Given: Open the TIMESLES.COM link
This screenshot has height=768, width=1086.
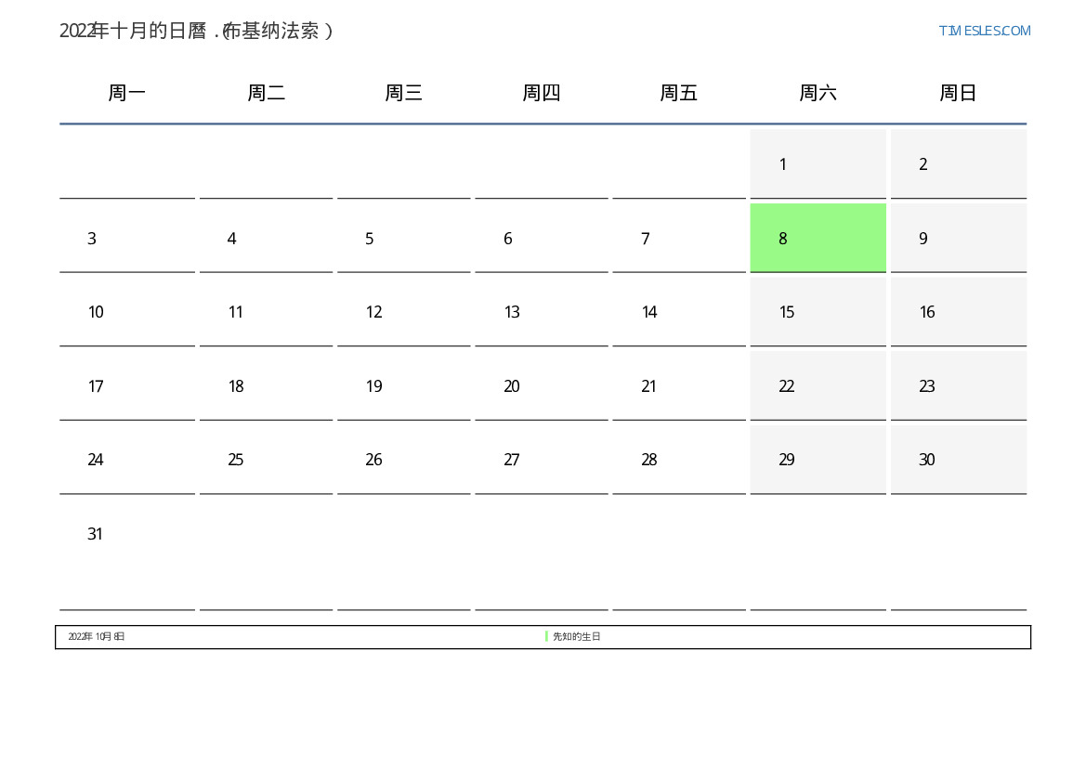Looking at the screenshot, I should [x=984, y=31].
